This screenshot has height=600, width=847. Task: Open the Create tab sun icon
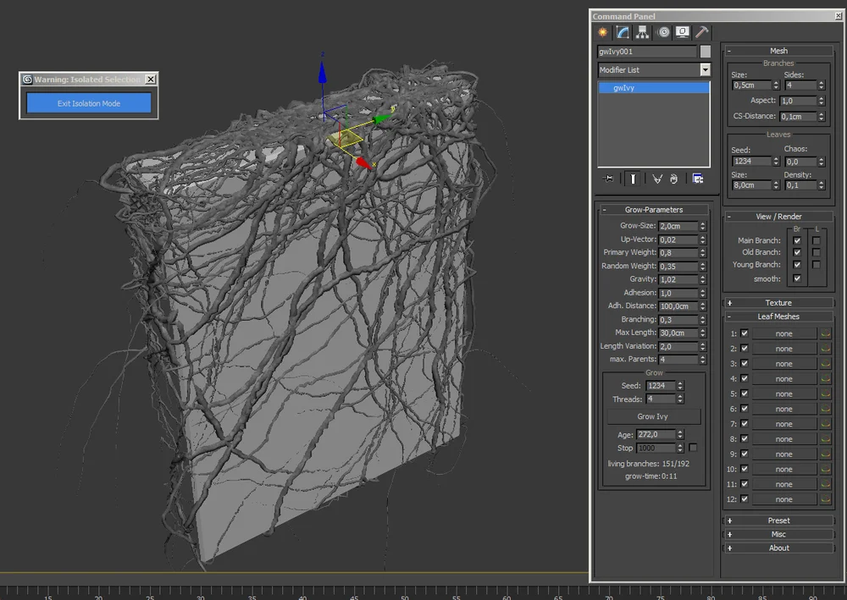point(603,32)
